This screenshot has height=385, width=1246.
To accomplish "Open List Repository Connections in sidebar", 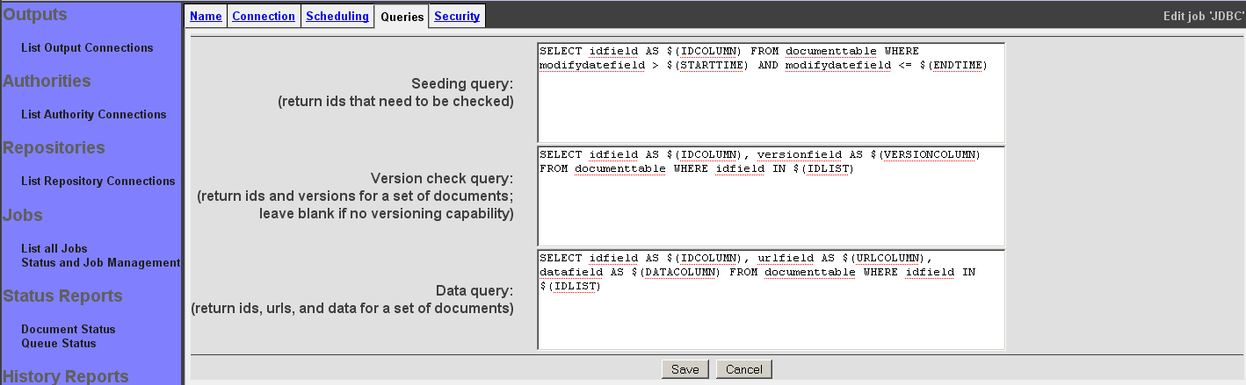I will (x=98, y=182).
